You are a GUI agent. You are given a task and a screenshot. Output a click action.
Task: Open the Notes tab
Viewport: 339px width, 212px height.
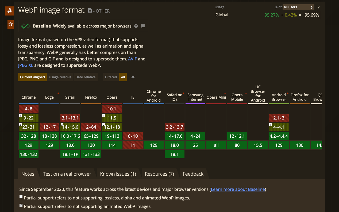(28, 174)
